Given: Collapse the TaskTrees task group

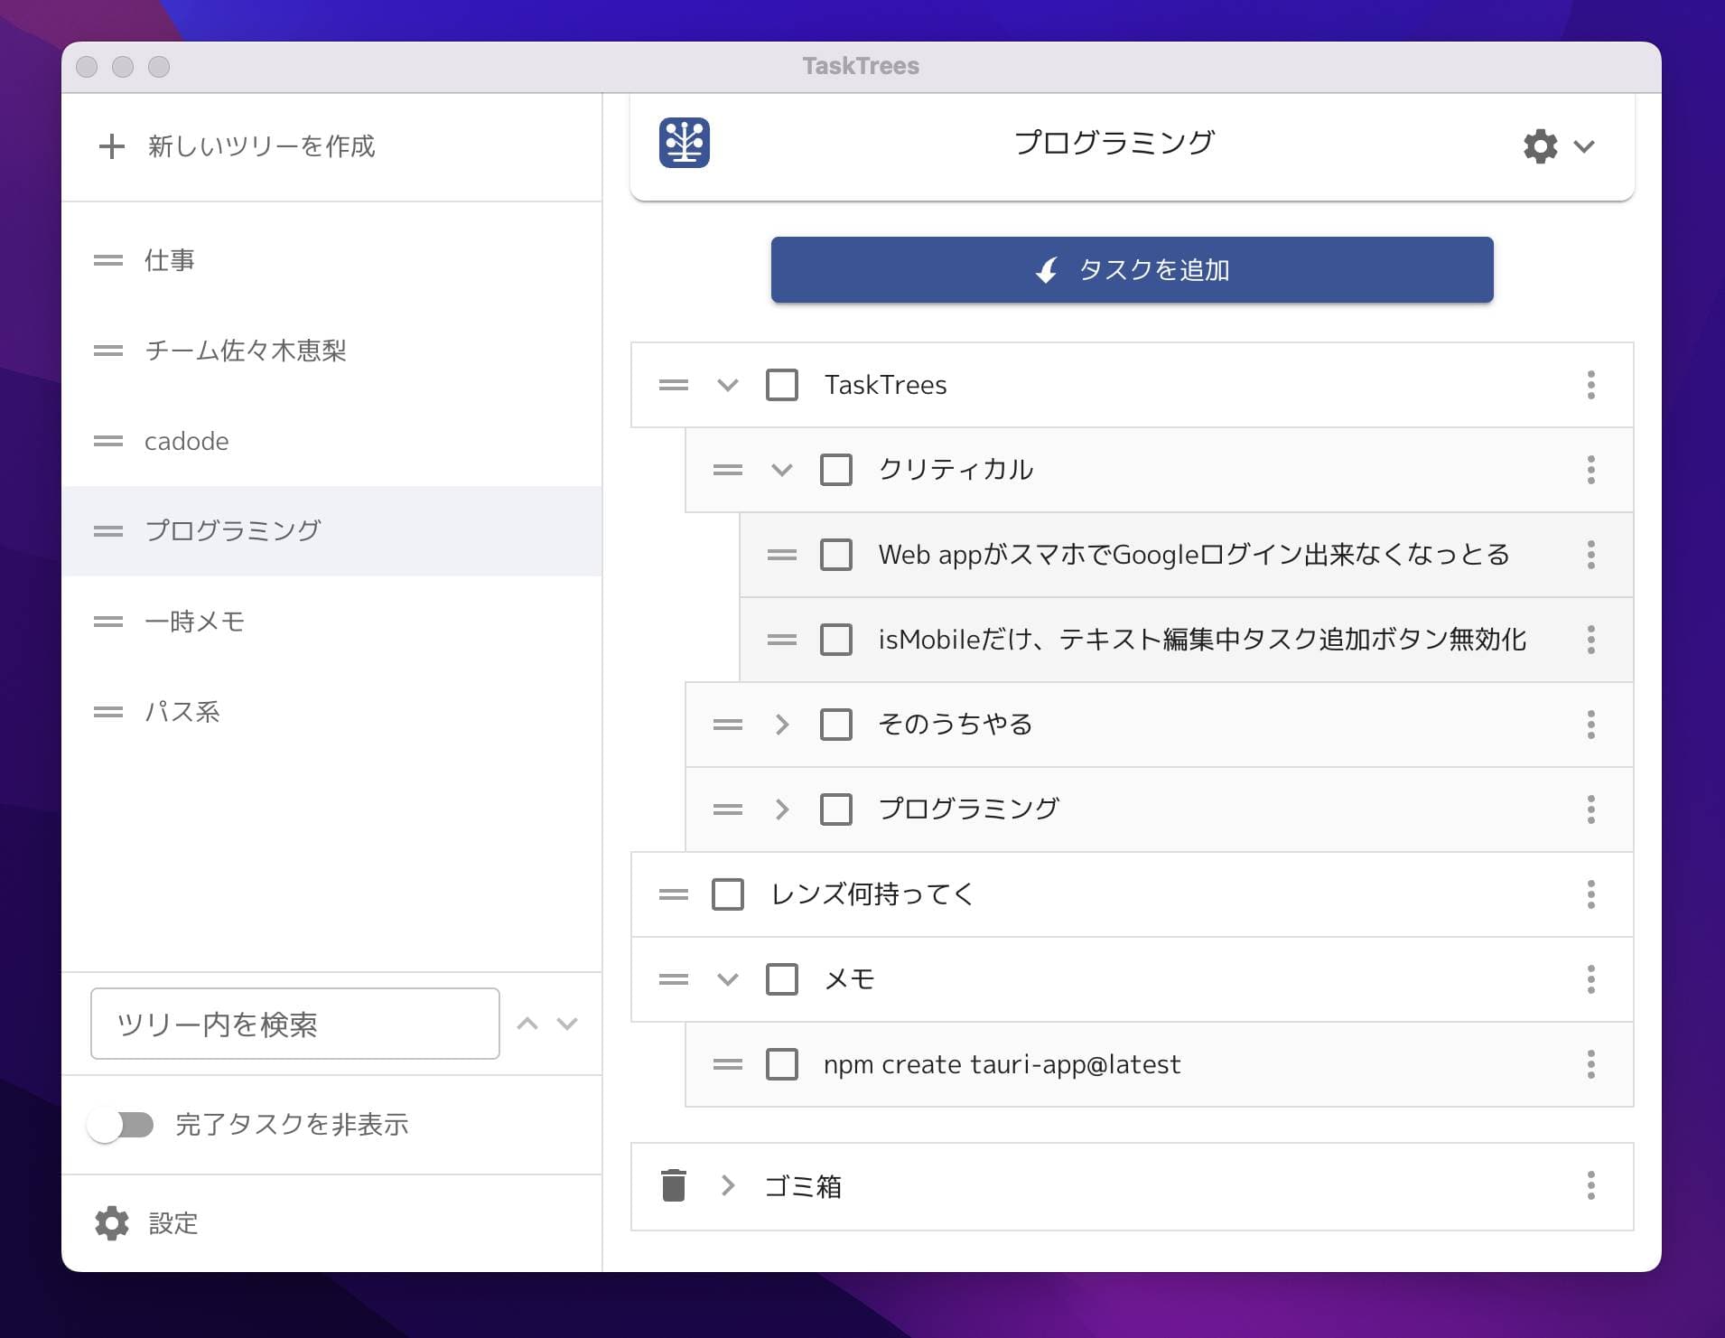Looking at the screenshot, I should (x=727, y=385).
